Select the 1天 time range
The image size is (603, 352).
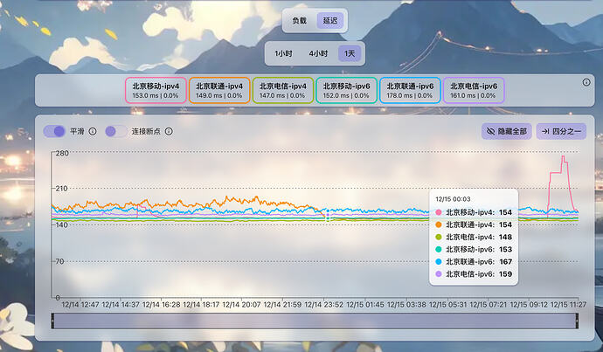pyautogui.click(x=350, y=53)
